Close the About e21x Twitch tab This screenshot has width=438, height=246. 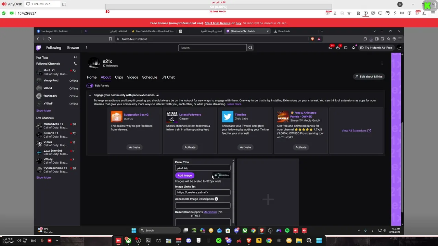(268, 31)
